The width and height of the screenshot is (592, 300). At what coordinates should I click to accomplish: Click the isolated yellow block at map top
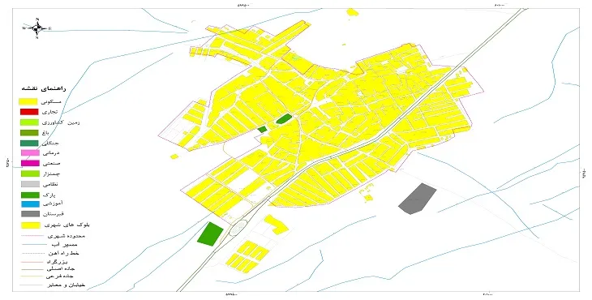click(353, 12)
